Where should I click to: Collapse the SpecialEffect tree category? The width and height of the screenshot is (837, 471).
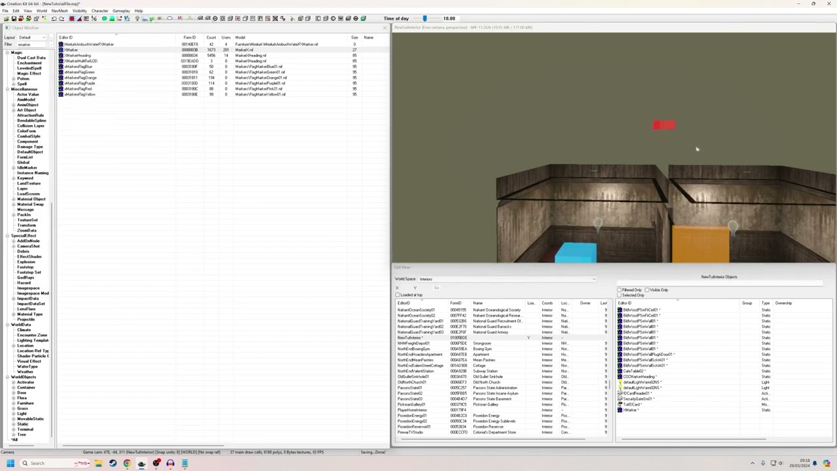[8, 235]
